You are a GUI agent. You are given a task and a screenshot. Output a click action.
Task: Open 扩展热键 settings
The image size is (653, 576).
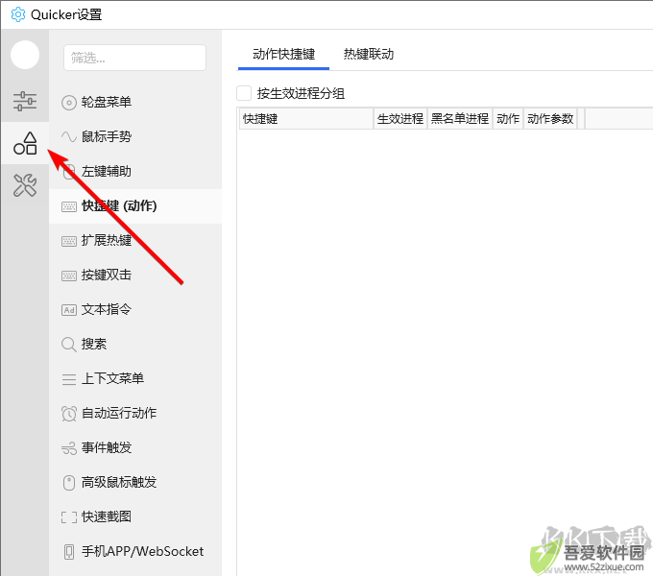click(x=135, y=241)
